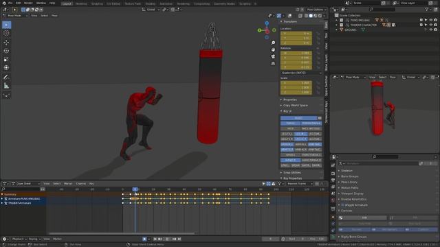
Task: Click the viewport pan hand icon
Action: coord(273,49)
